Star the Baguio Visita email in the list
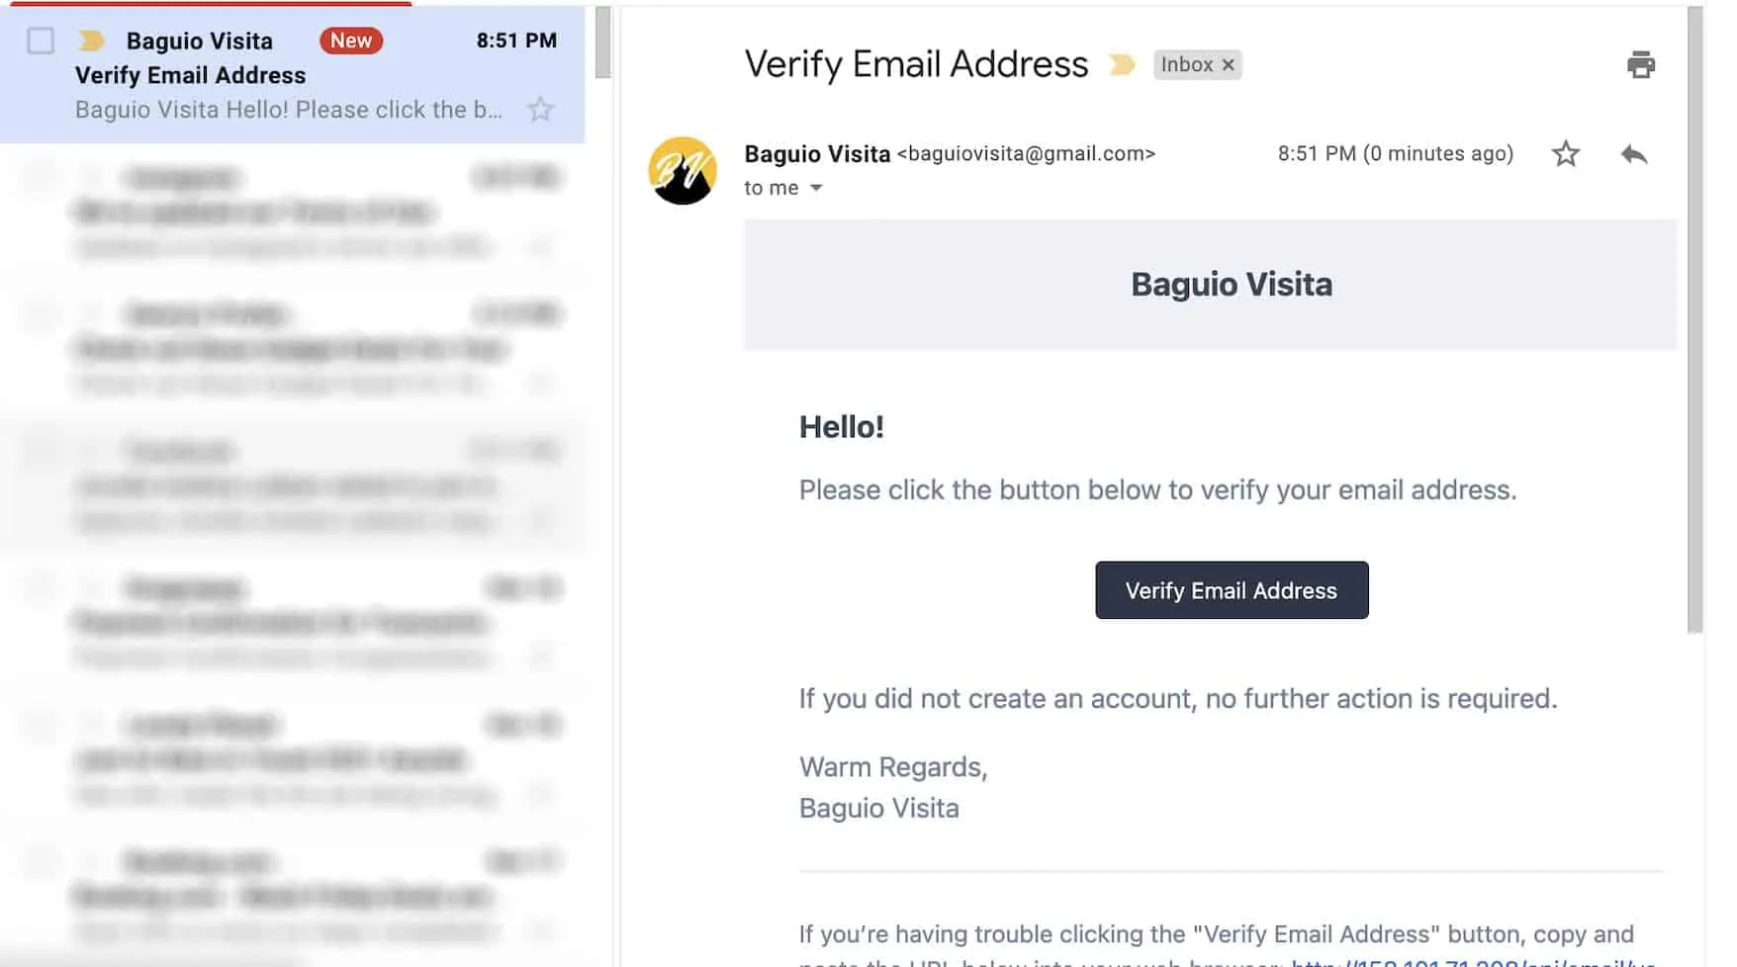Screen dimensions: 1737x967 540,110
